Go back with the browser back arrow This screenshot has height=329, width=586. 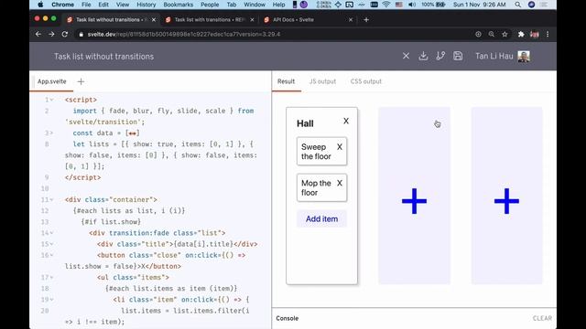pos(38,34)
